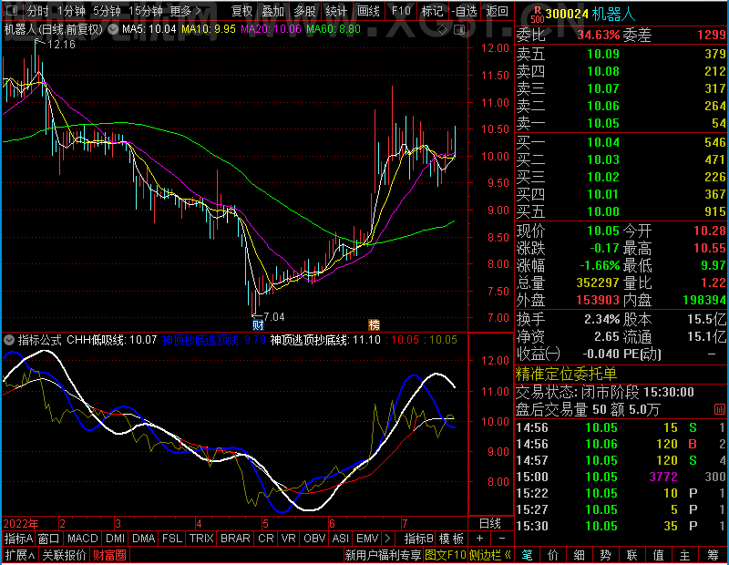This screenshot has width=729, height=565.
Task: Select the 筹 chip distribution tab
Action: [x=713, y=555]
